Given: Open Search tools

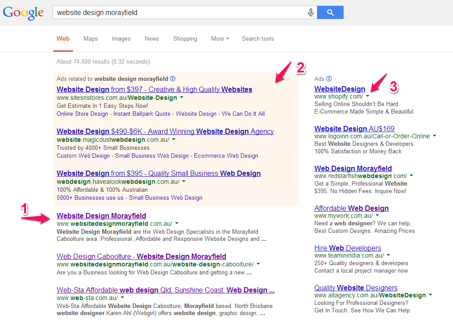Looking at the screenshot, I should (x=258, y=38).
